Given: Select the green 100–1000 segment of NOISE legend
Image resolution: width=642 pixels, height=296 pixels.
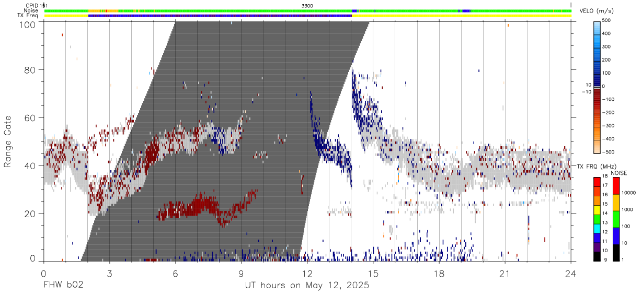Looking at the screenshot, I should tap(616, 218).
